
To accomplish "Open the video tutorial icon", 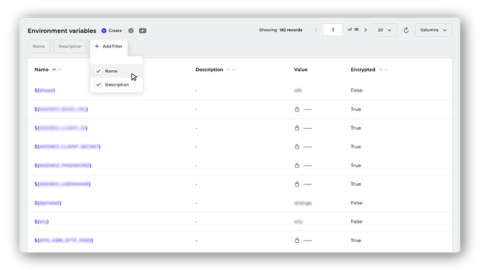I will pos(143,31).
